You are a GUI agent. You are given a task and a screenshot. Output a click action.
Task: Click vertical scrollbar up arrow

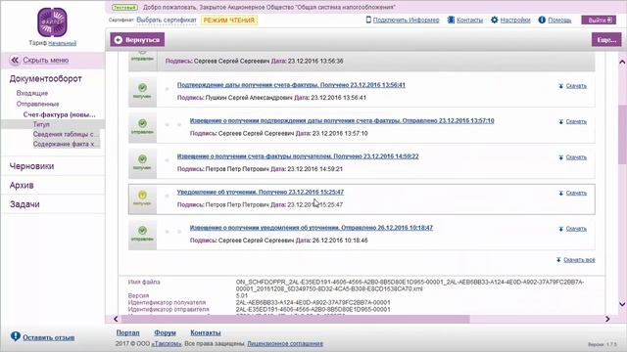click(x=622, y=62)
